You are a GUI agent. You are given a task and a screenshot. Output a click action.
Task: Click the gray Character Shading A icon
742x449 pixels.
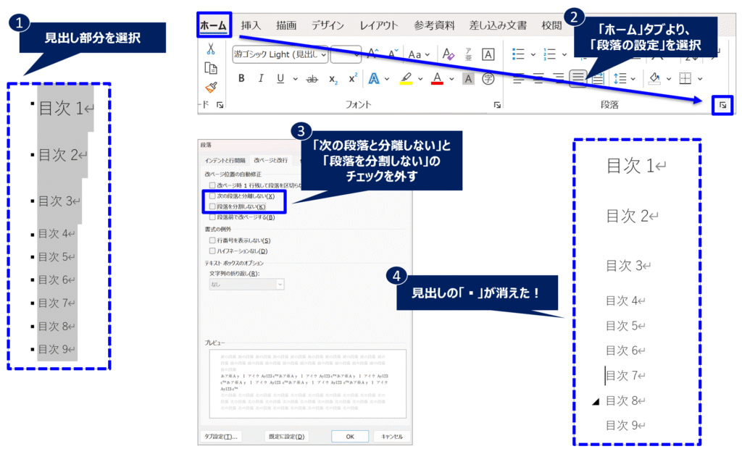pyautogui.click(x=469, y=79)
